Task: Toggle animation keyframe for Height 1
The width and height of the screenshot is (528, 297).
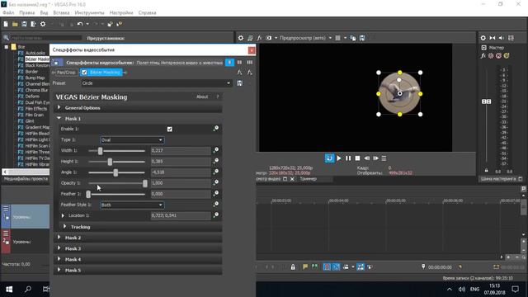Action: click(x=216, y=161)
